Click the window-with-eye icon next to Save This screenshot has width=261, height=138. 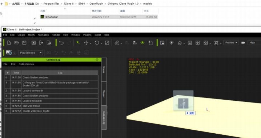pyautogui.click(x=33, y=43)
